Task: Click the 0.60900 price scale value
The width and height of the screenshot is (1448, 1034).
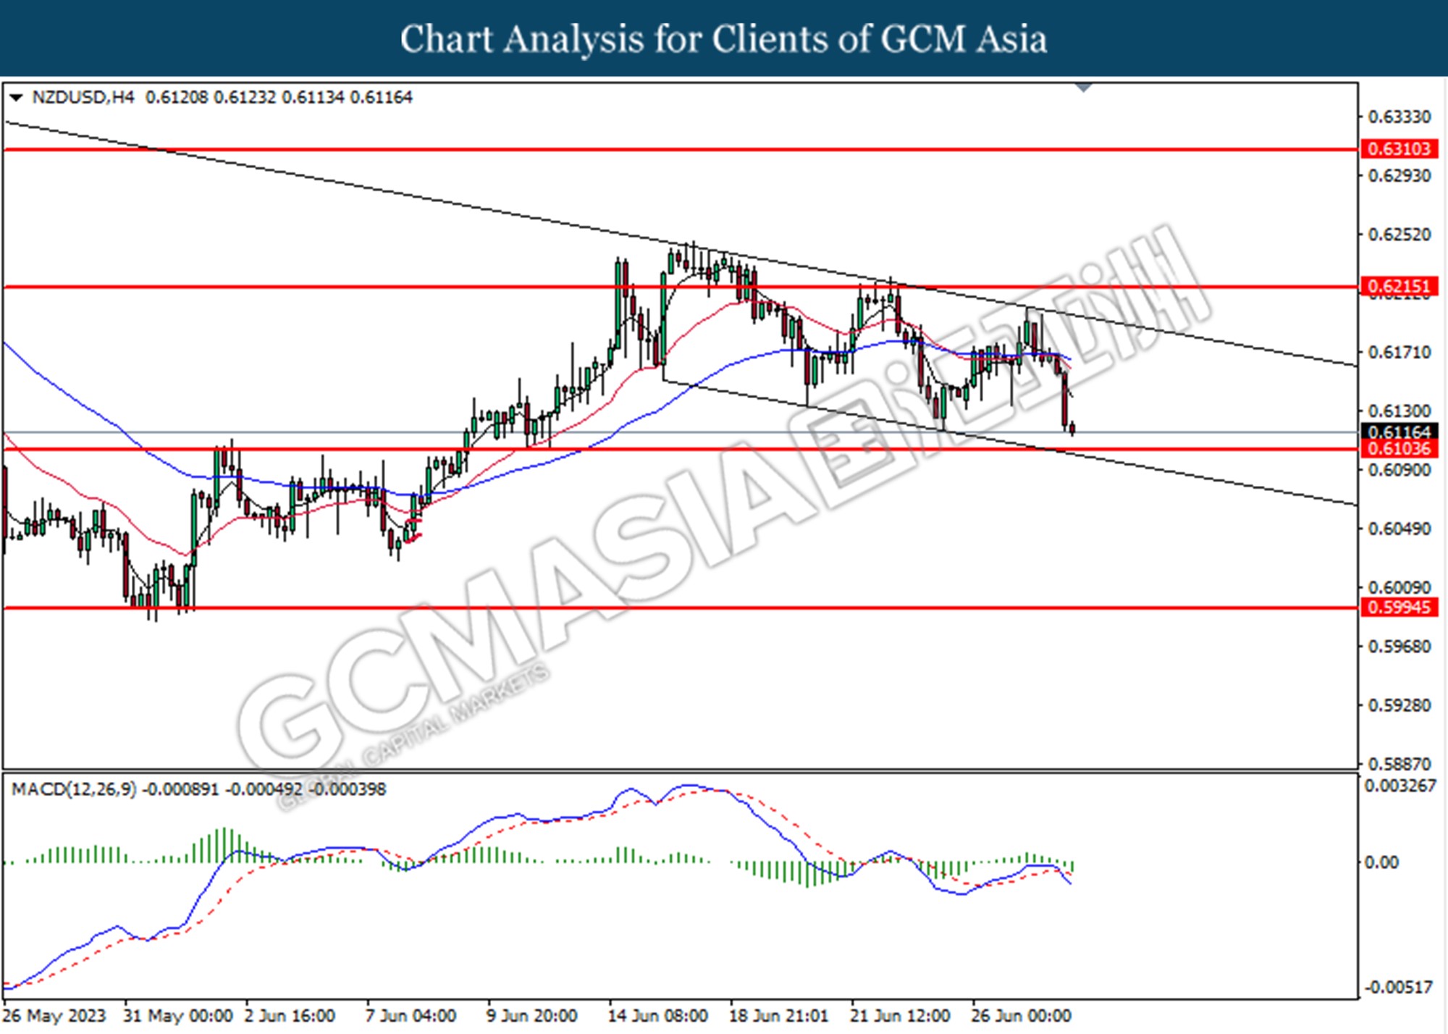Action: [x=1399, y=470]
